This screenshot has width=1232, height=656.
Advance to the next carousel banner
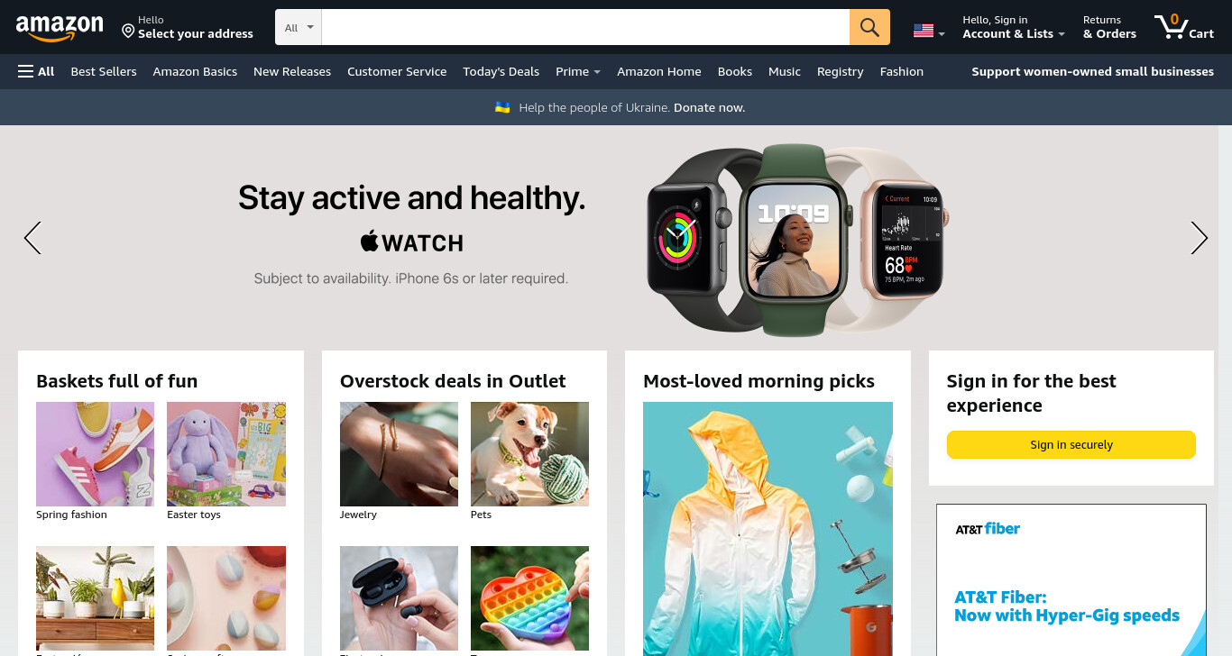(1199, 238)
